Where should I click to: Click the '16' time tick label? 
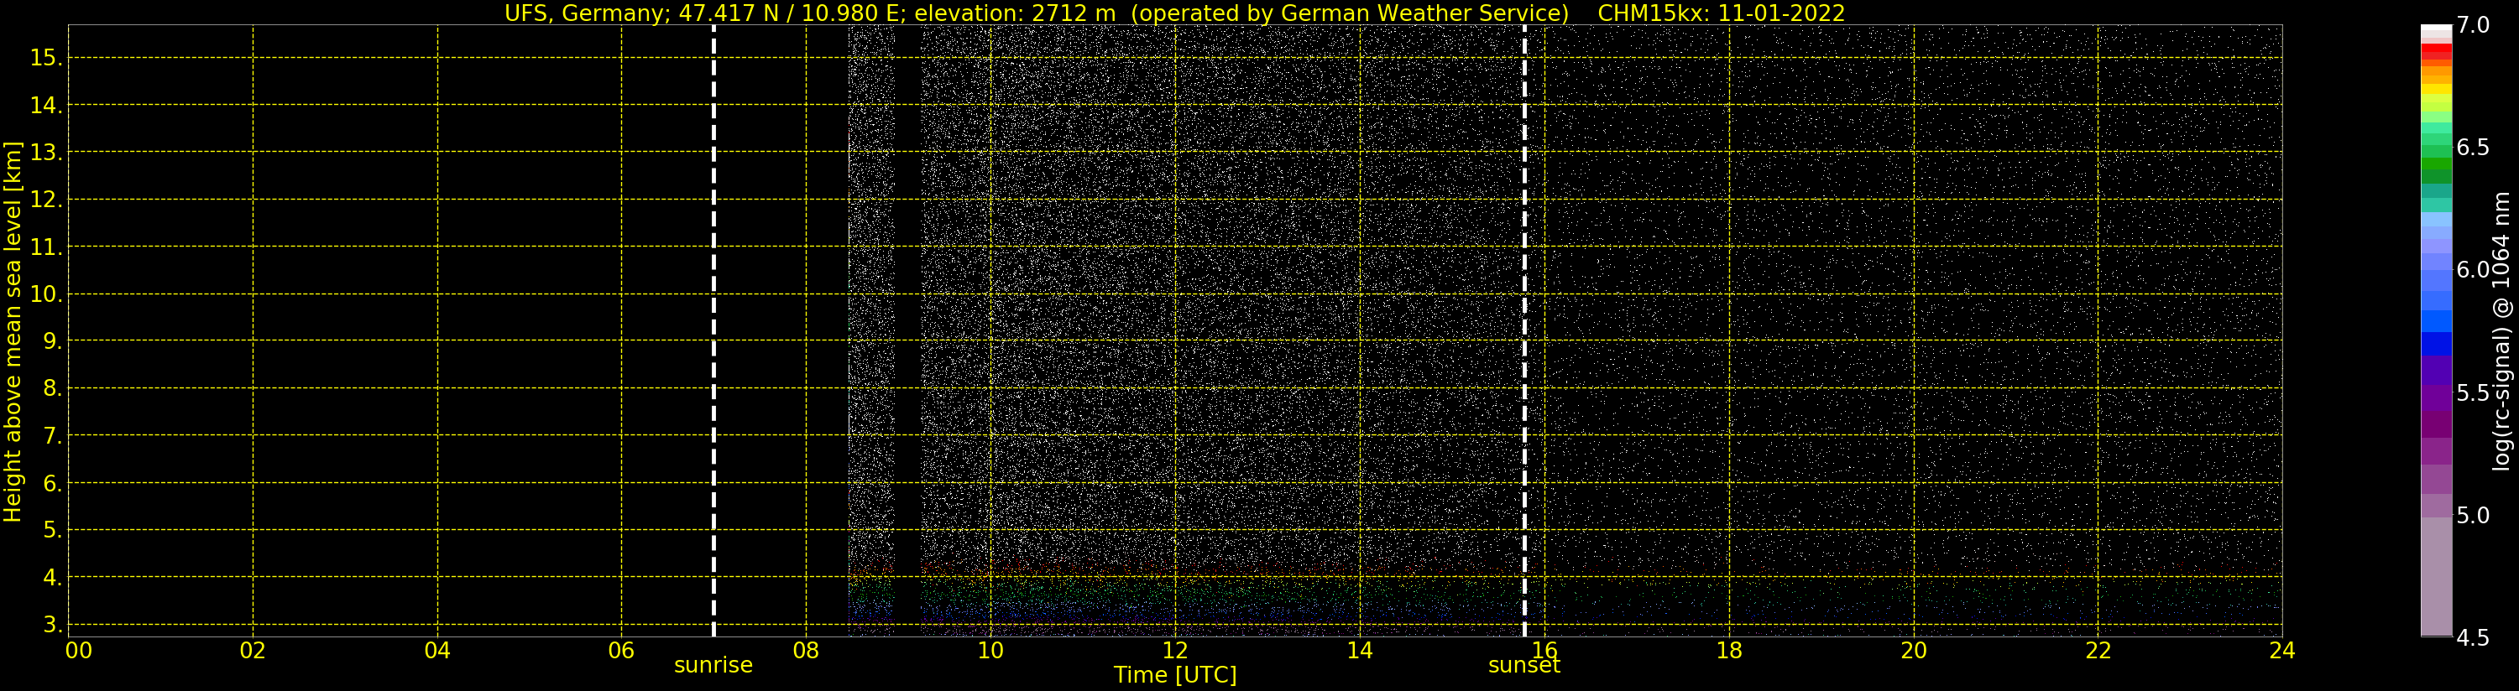tap(1544, 650)
